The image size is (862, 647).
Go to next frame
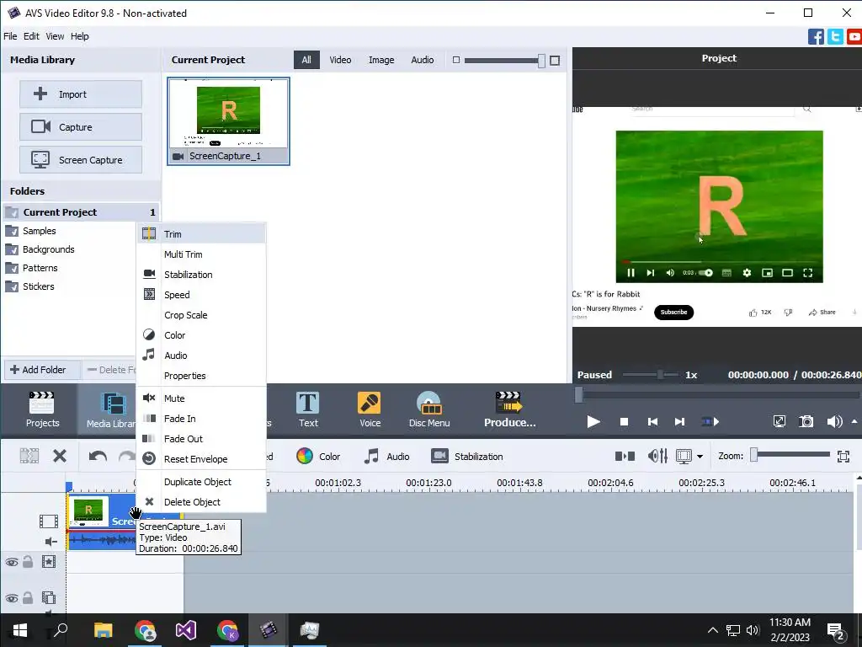[680, 422]
